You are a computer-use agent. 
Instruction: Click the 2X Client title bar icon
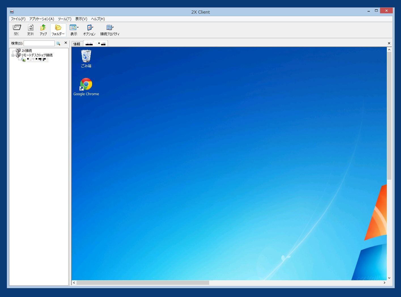(x=12, y=12)
